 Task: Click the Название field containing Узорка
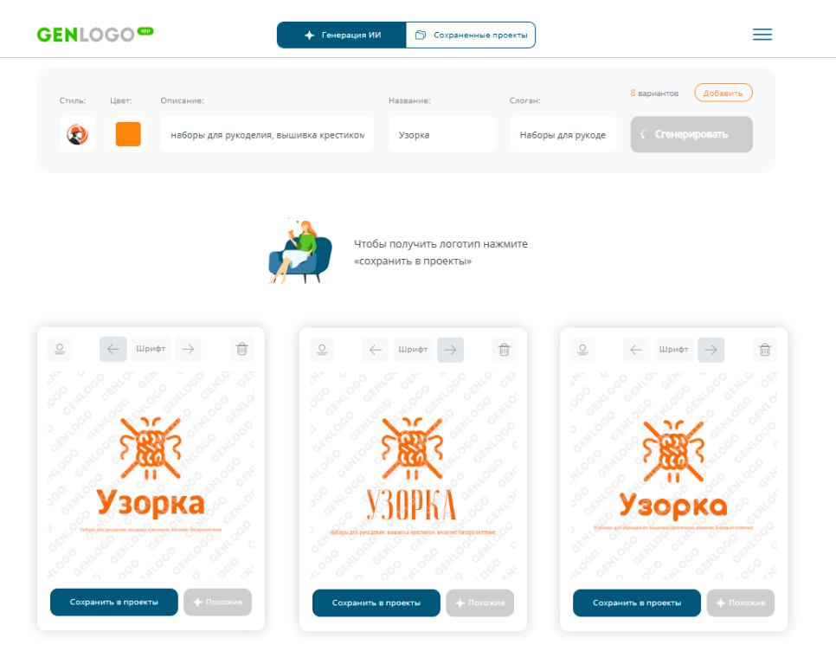pyautogui.click(x=441, y=134)
